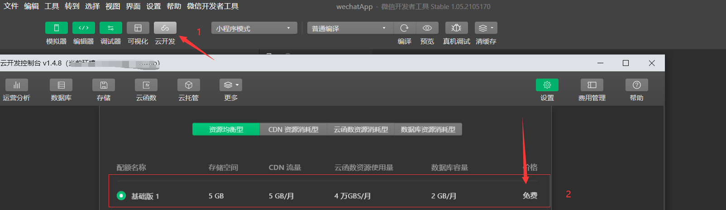
Task: Click the 免费 price cell
Action: pos(530,196)
